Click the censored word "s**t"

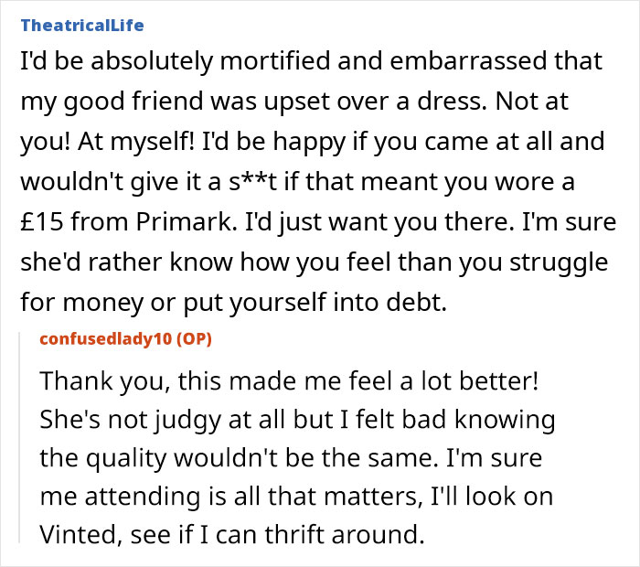click(252, 182)
